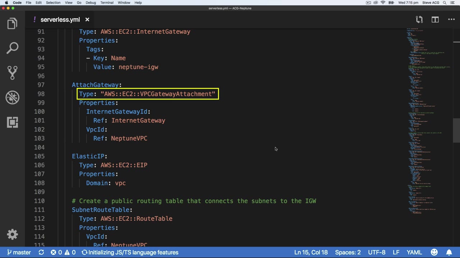This screenshot has width=460, height=258.
Task: Open the editor More Actions menu
Action: pyautogui.click(x=451, y=20)
